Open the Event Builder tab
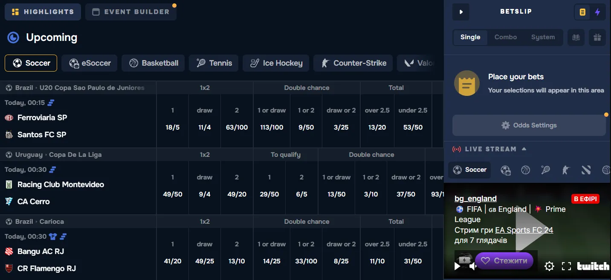The height and width of the screenshot is (280, 611). (130, 12)
